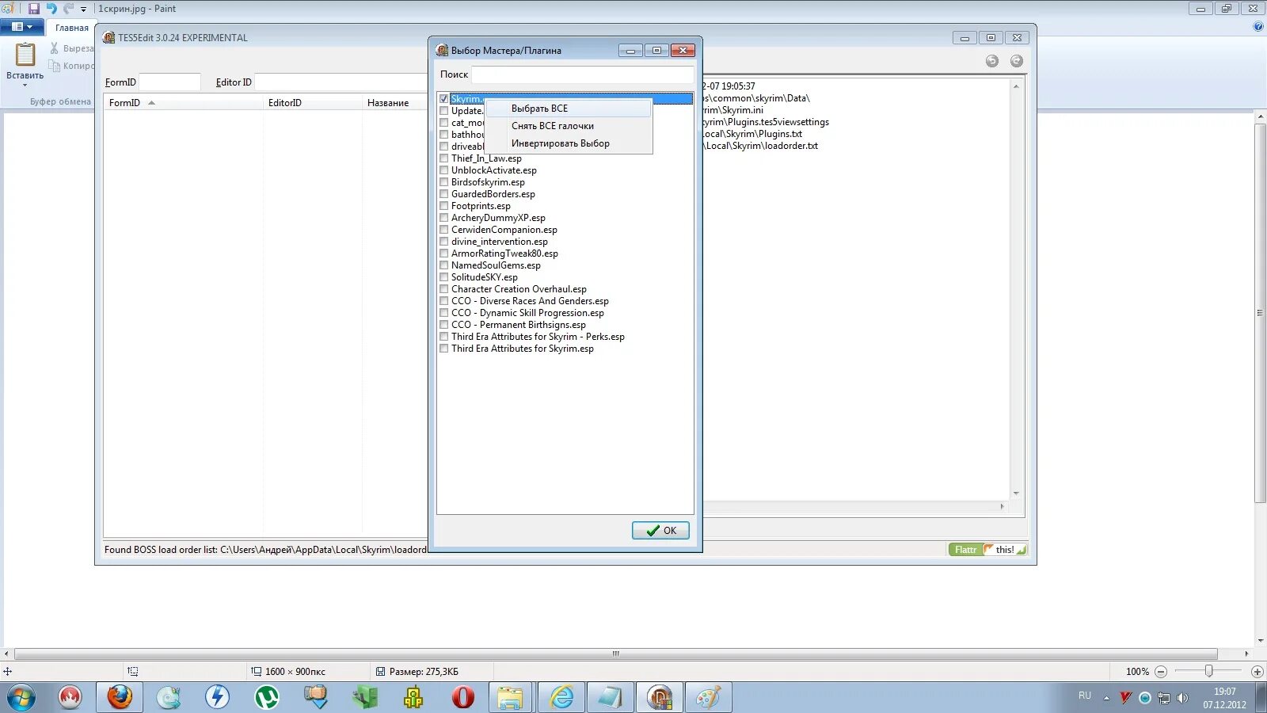Click the Поиск search field
1267x713 pixels.
[583, 74]
